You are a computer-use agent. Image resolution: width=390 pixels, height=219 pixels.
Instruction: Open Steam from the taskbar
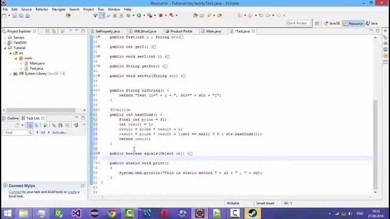[x=253, y=214]
